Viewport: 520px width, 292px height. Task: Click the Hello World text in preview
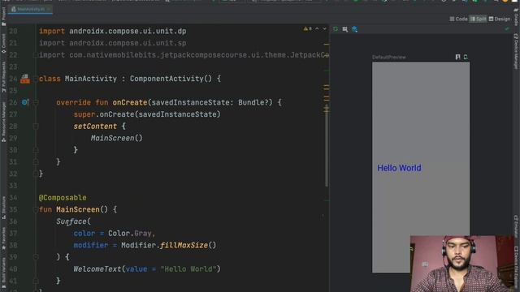399,168
